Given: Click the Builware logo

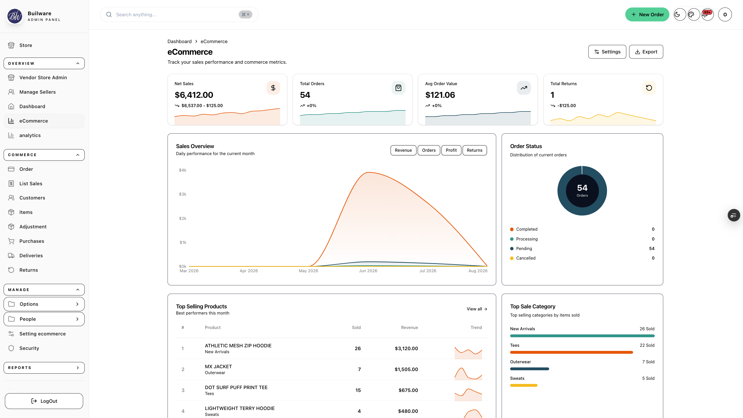Looking at the screenshot, I should tap(15, 16).
